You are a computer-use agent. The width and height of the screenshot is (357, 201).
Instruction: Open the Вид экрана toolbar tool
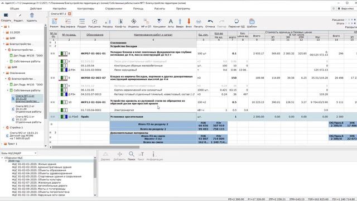(x=68, y=21)
